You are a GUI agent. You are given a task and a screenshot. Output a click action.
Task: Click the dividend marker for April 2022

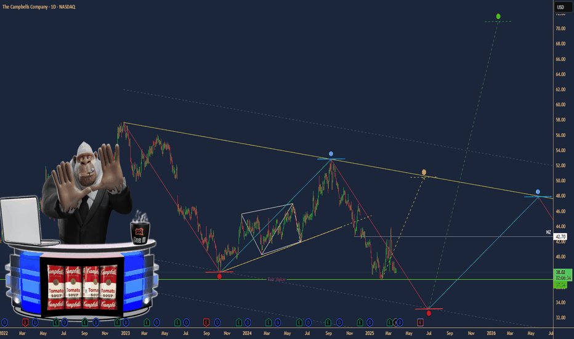pos(35,322)
